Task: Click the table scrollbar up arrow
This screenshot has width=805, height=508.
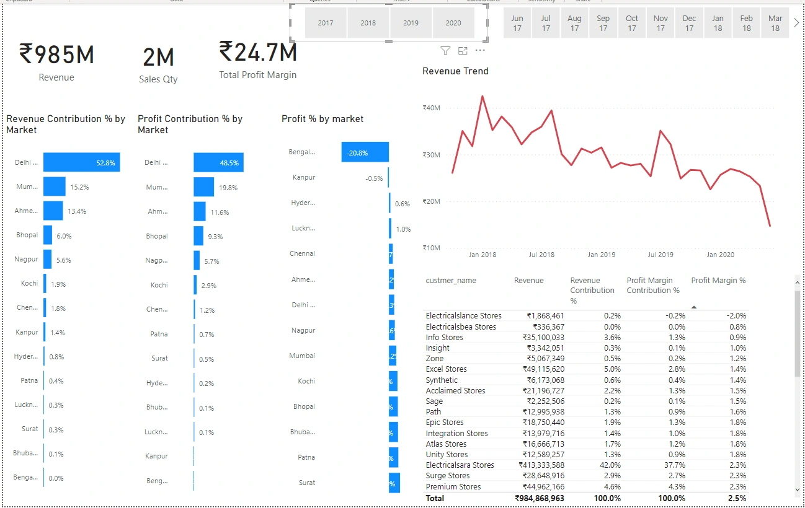Action: click(x=798, y=282)
